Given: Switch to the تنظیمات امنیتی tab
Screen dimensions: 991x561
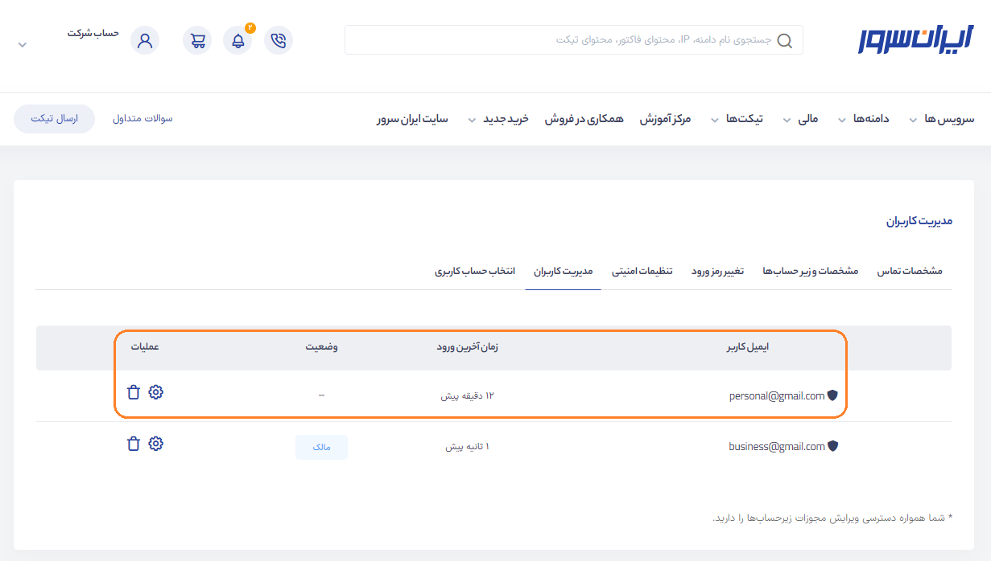Looking at the screenshot, I should (642, 271).
